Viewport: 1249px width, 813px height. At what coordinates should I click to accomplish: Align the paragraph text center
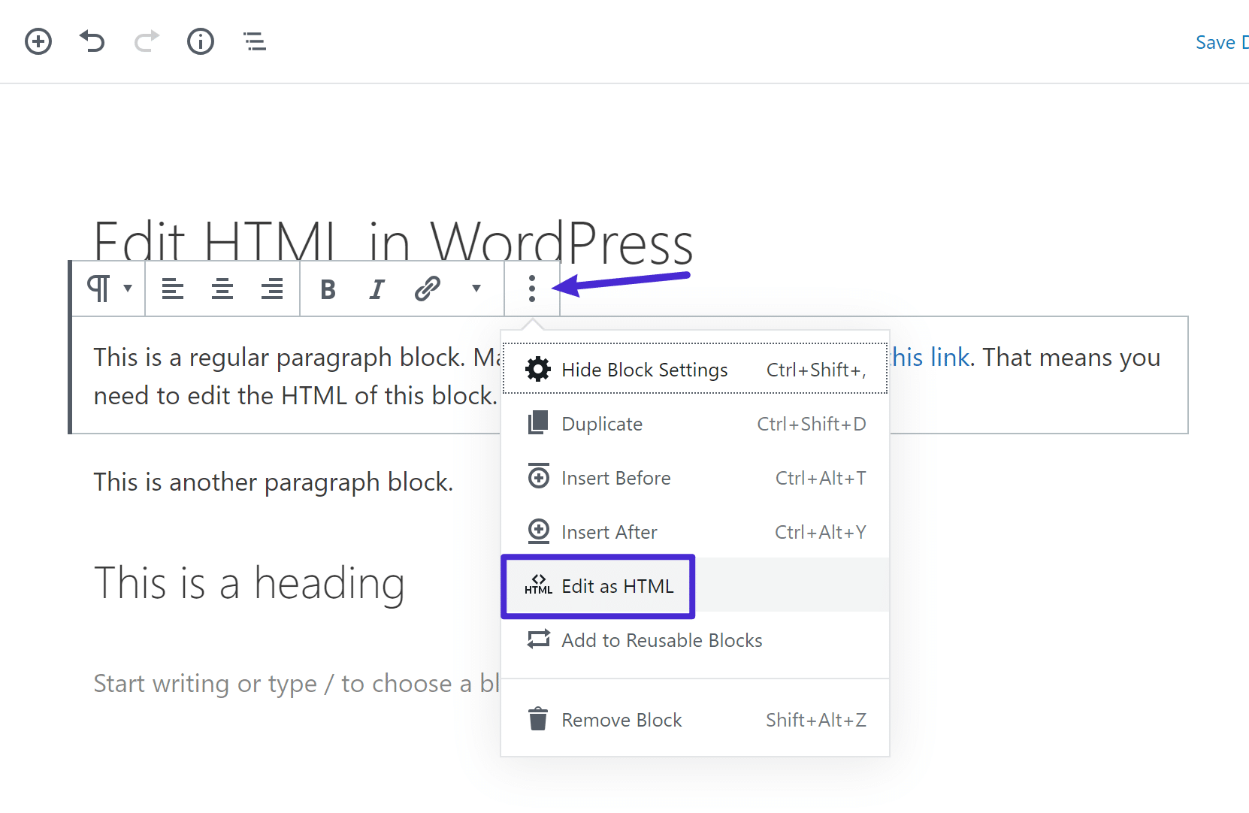pos(222,289)
